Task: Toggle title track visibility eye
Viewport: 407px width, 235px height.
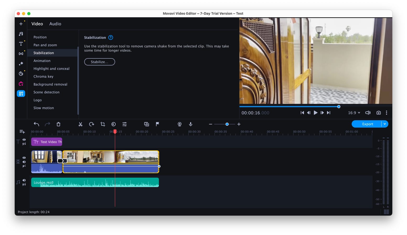Action: point(24,140)
